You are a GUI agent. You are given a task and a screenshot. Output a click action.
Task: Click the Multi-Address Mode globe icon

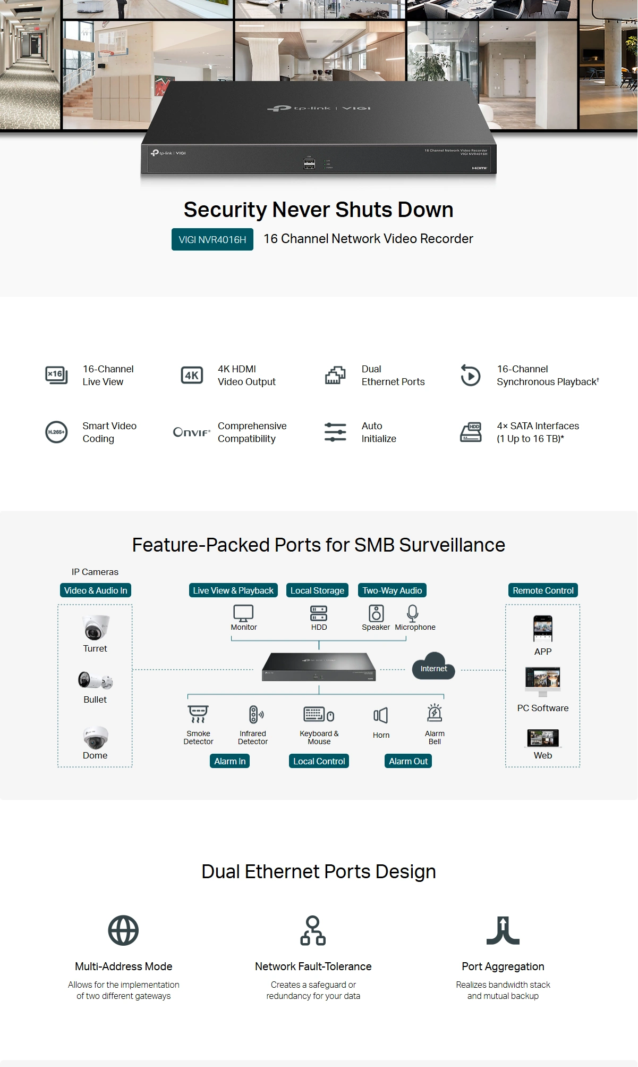(x=123, y=930)
